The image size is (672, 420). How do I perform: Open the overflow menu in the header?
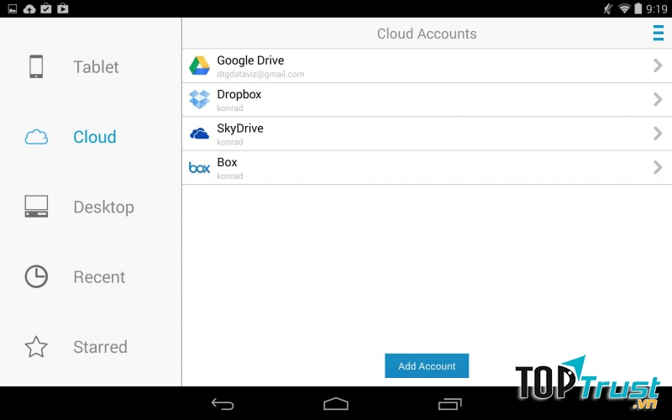point(658,34)
